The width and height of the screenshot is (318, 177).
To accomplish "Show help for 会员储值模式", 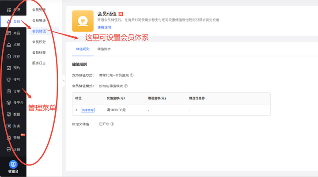I will (126, 86).
